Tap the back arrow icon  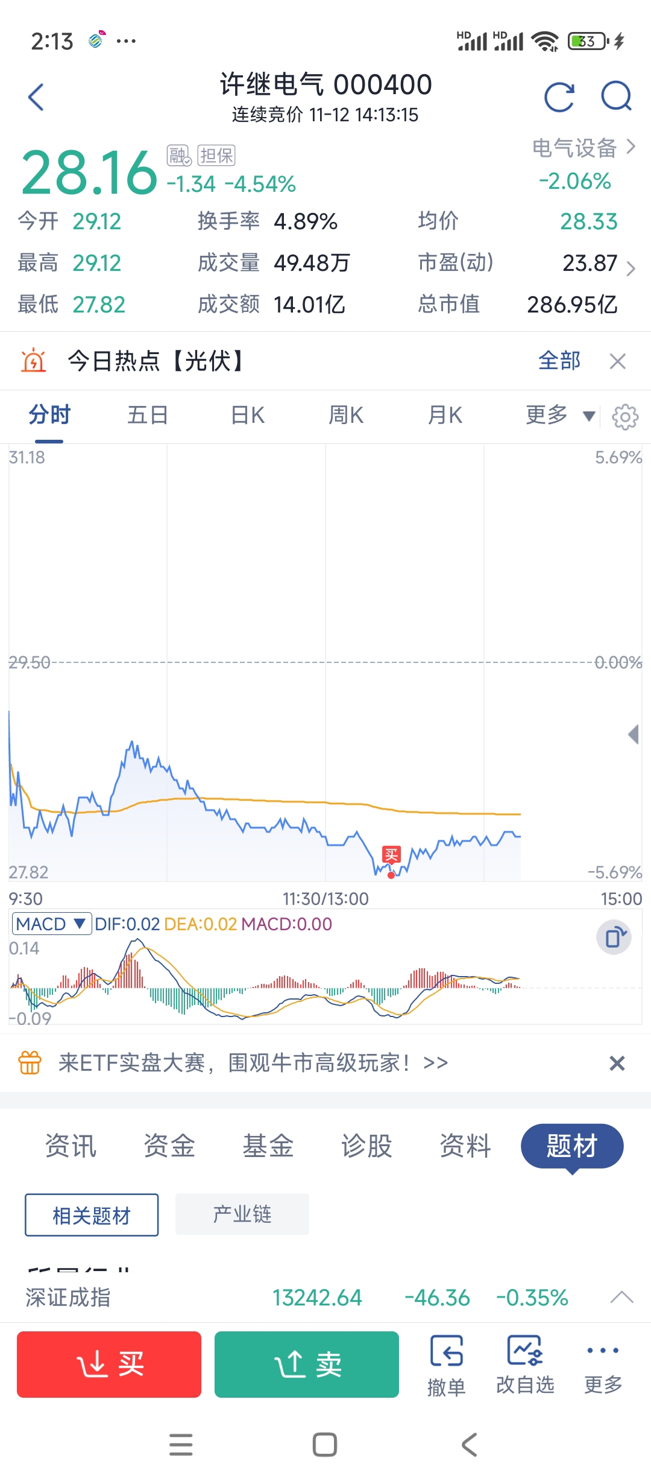pyautogui.click(x=36, y=97)
